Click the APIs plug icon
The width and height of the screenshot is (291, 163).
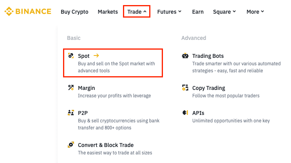click(185, 113)
